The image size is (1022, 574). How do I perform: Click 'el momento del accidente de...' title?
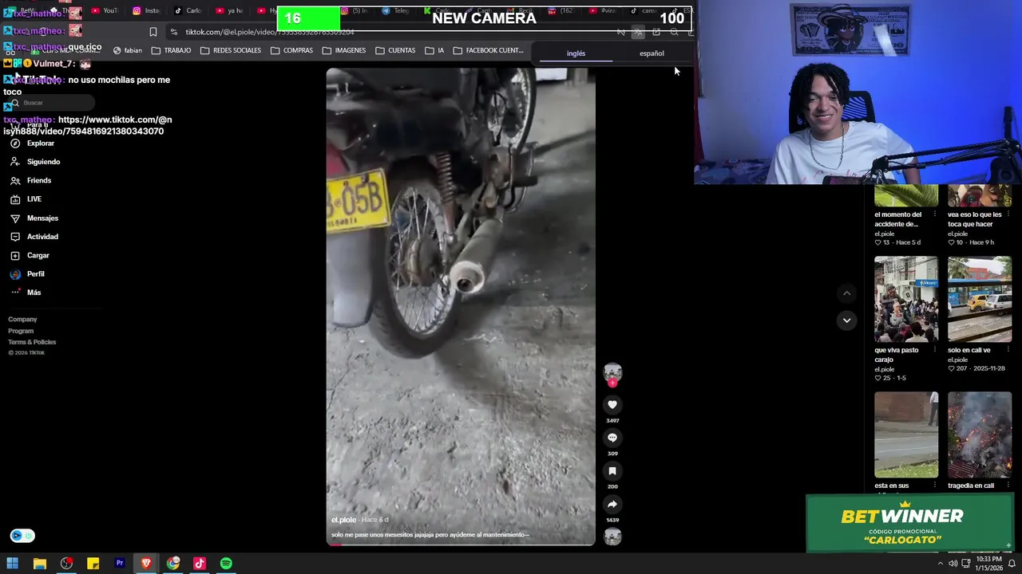tap(898, 219)
